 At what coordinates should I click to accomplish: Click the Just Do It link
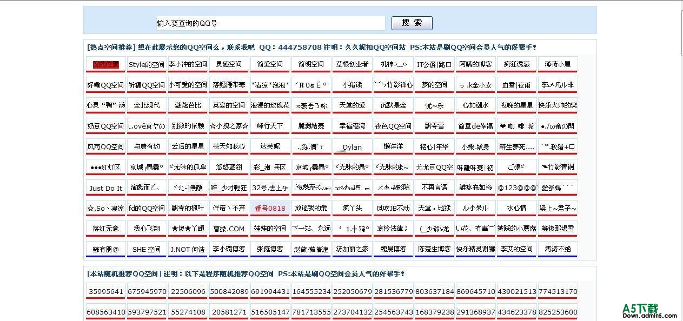pos(105,188)
